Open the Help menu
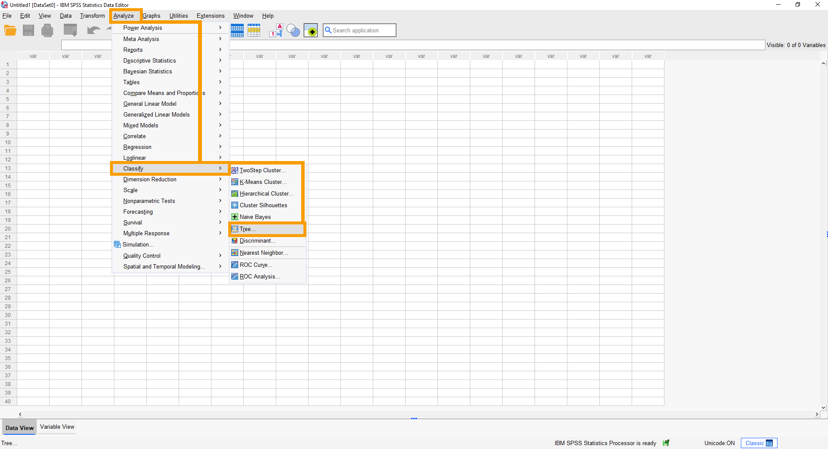Screen dimensions: 828x449 [x=268, y=16]
